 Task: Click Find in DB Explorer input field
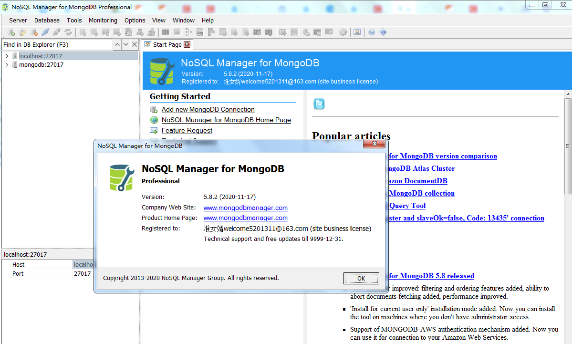(x=57, y=44)
